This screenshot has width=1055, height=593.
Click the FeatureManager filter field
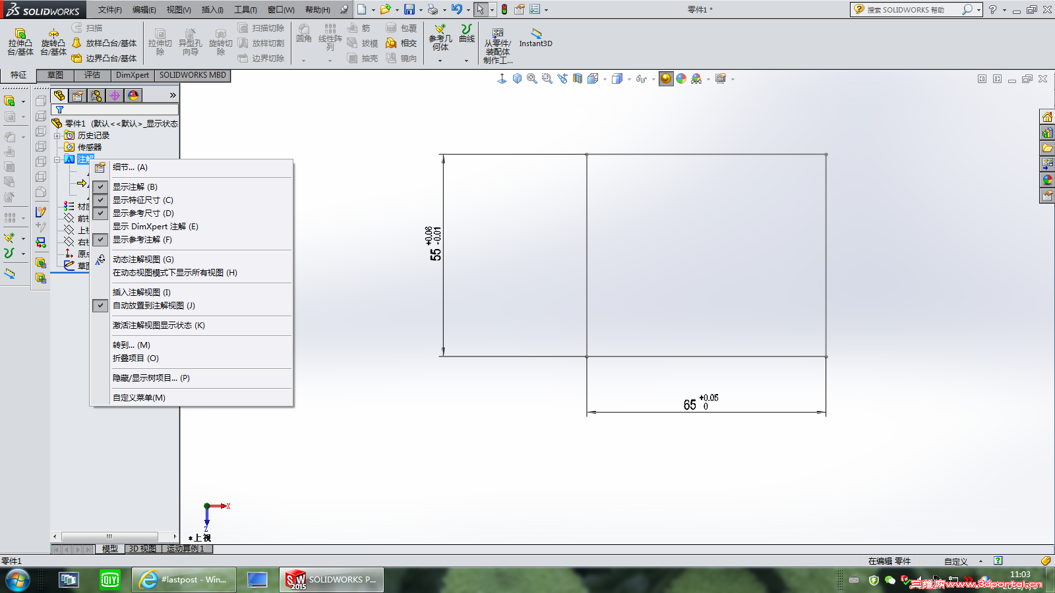[115, 109]
